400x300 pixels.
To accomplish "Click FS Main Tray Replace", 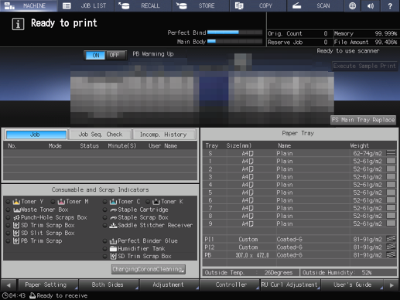I will click(x=363, y=120).
